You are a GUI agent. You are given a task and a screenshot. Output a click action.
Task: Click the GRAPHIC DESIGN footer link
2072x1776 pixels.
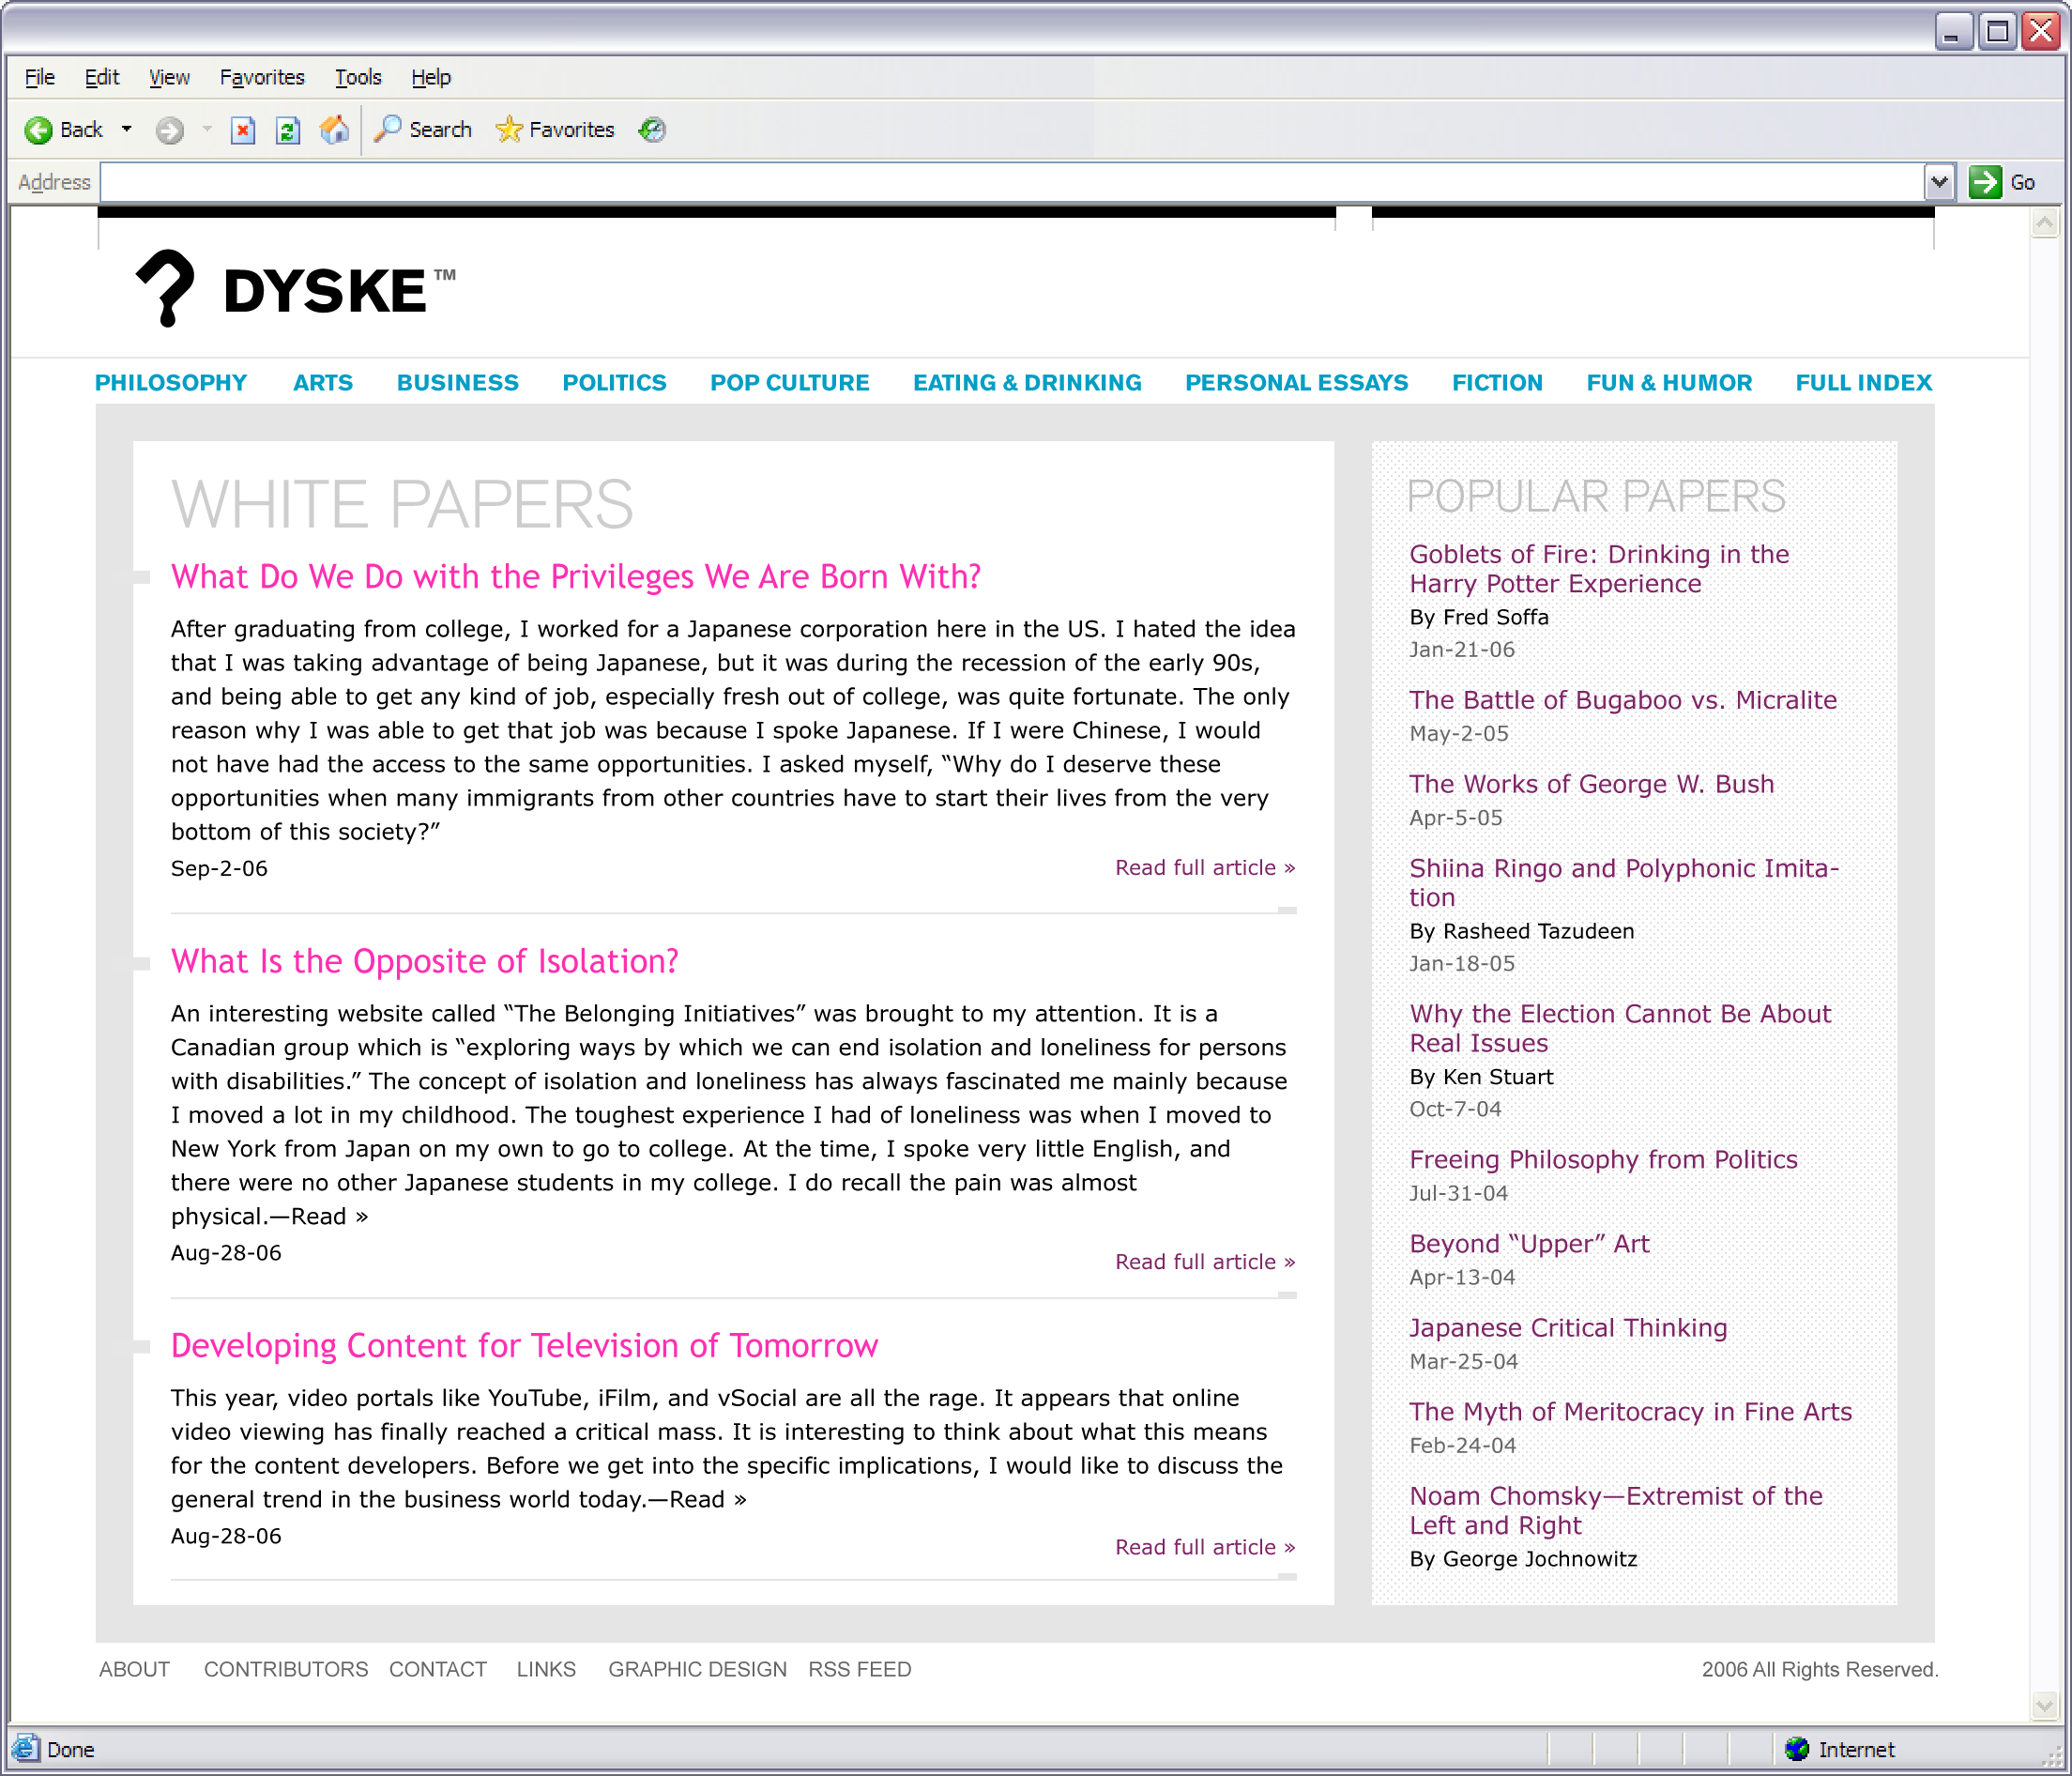point(698,1669)
